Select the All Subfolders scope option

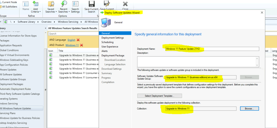click(9, 7)
